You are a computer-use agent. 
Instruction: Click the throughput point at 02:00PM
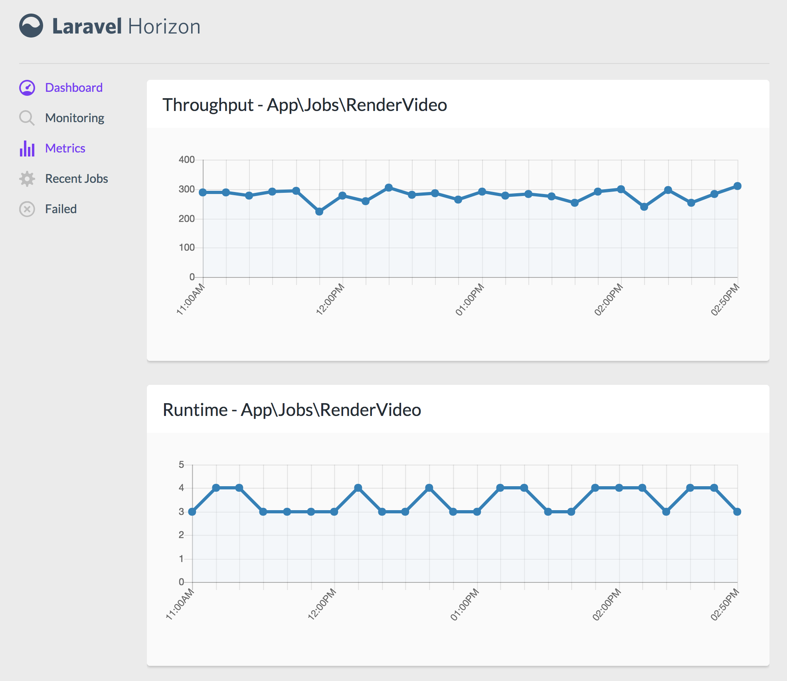pos(621,189)
